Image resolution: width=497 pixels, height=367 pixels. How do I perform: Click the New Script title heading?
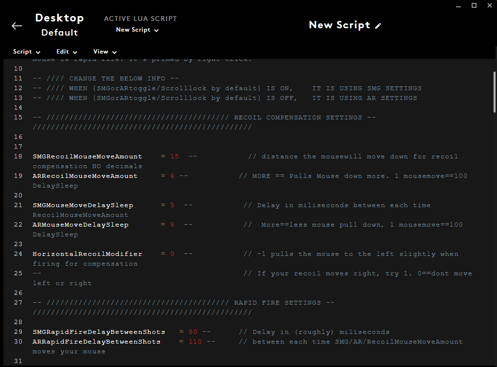coord(339,25)
